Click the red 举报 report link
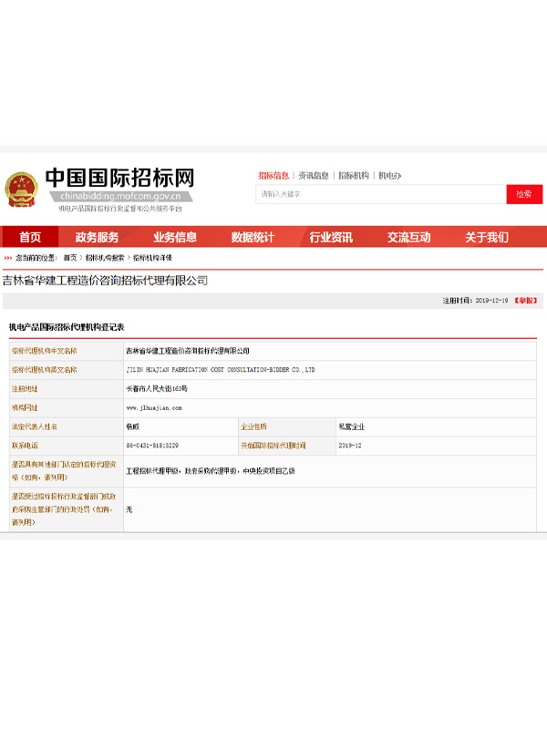 tap(526, 301)
